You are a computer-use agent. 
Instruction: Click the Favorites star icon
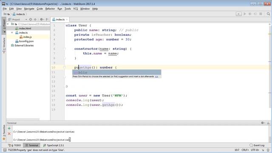(x=4, y=139)
